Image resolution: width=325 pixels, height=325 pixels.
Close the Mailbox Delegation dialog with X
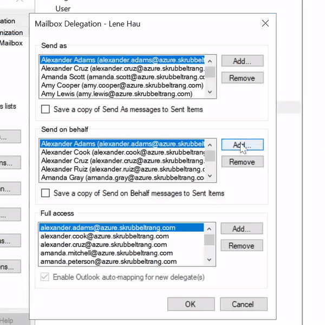[x=265, y=23]
